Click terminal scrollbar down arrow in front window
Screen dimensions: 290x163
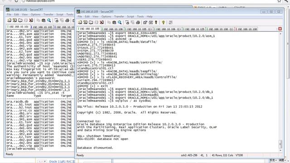(280, 150)
